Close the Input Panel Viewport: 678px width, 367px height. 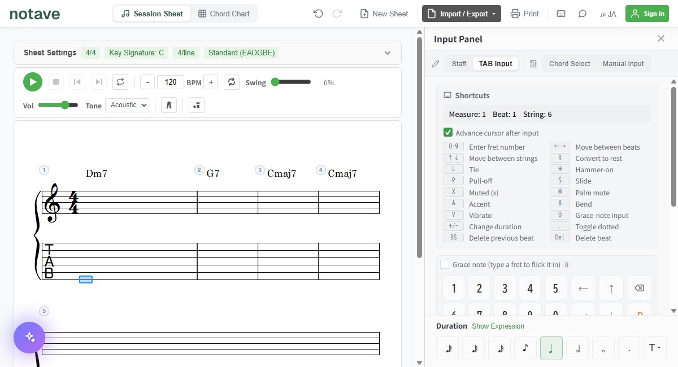tap(661, 38)
